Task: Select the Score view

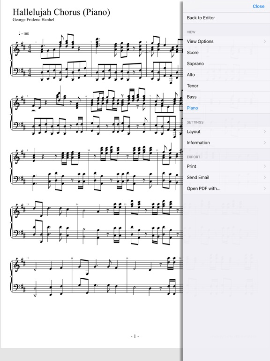Action: 226,53
